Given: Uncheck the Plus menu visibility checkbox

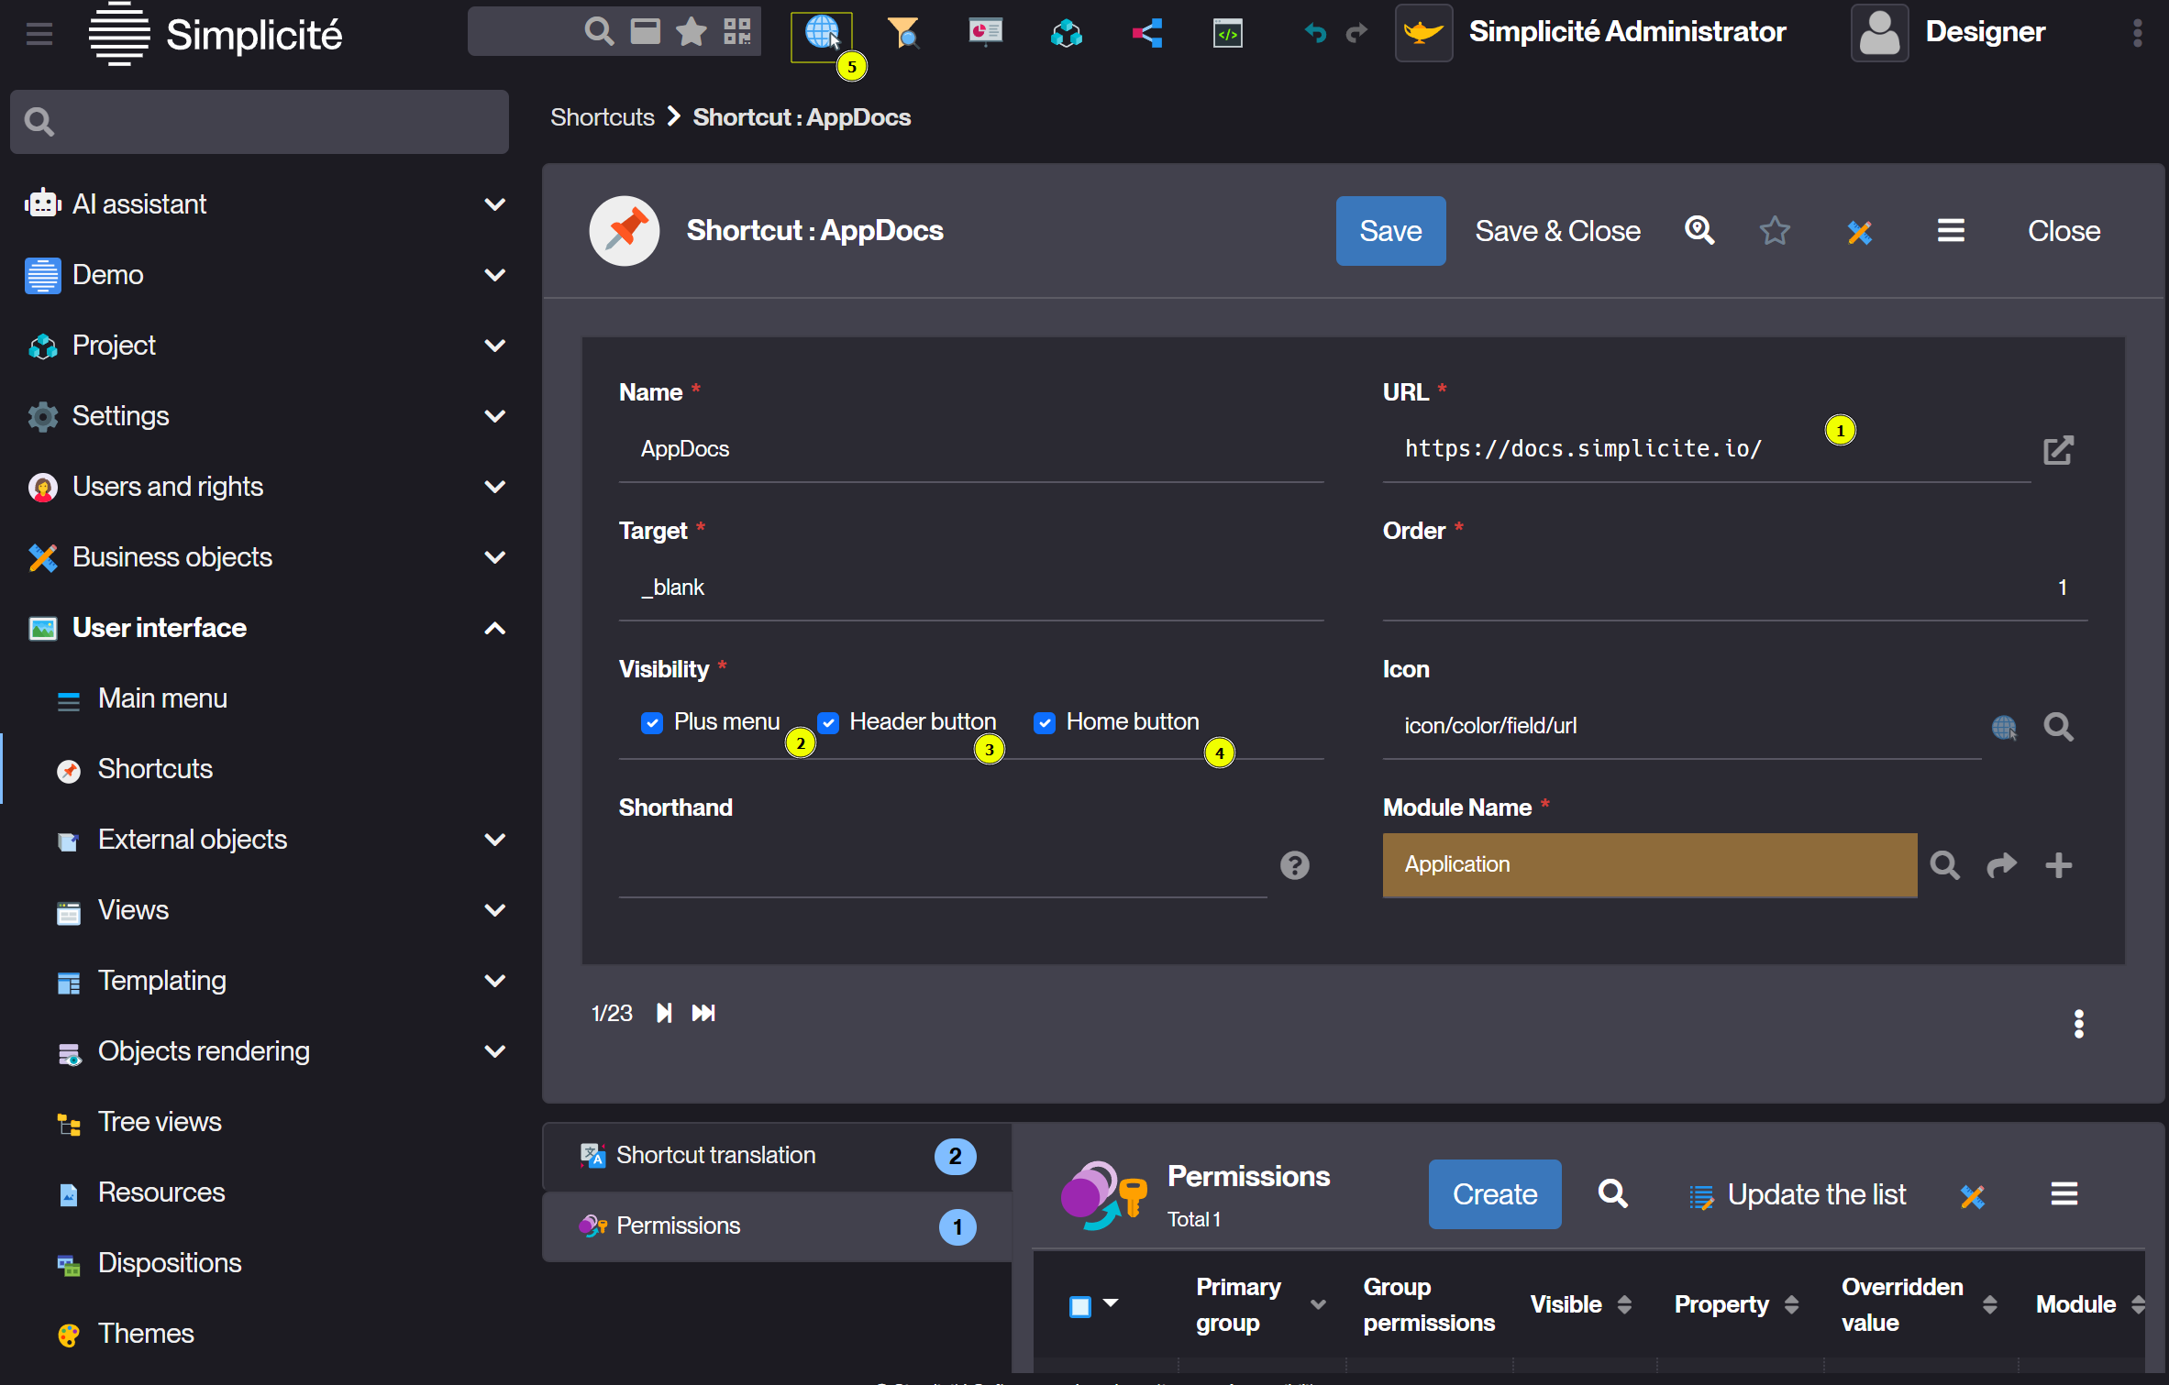Looking at the screenshot, I should click(652, 723).
